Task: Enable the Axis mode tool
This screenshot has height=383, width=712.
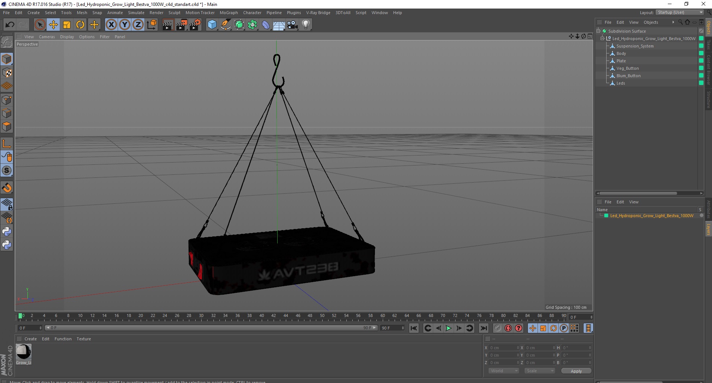Action: [7, 144]
